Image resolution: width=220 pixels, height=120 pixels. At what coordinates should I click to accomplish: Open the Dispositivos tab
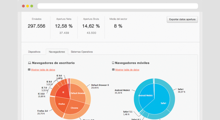click(x=34, y=52)
